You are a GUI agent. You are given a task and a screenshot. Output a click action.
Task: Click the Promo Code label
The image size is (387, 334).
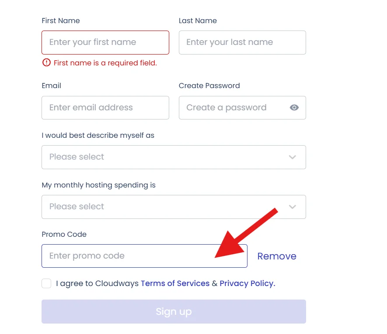click(64, 234)
